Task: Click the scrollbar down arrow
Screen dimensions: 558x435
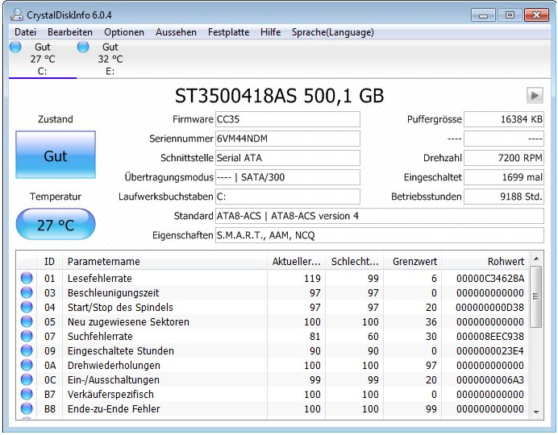Action: click(x=536, y=412)
